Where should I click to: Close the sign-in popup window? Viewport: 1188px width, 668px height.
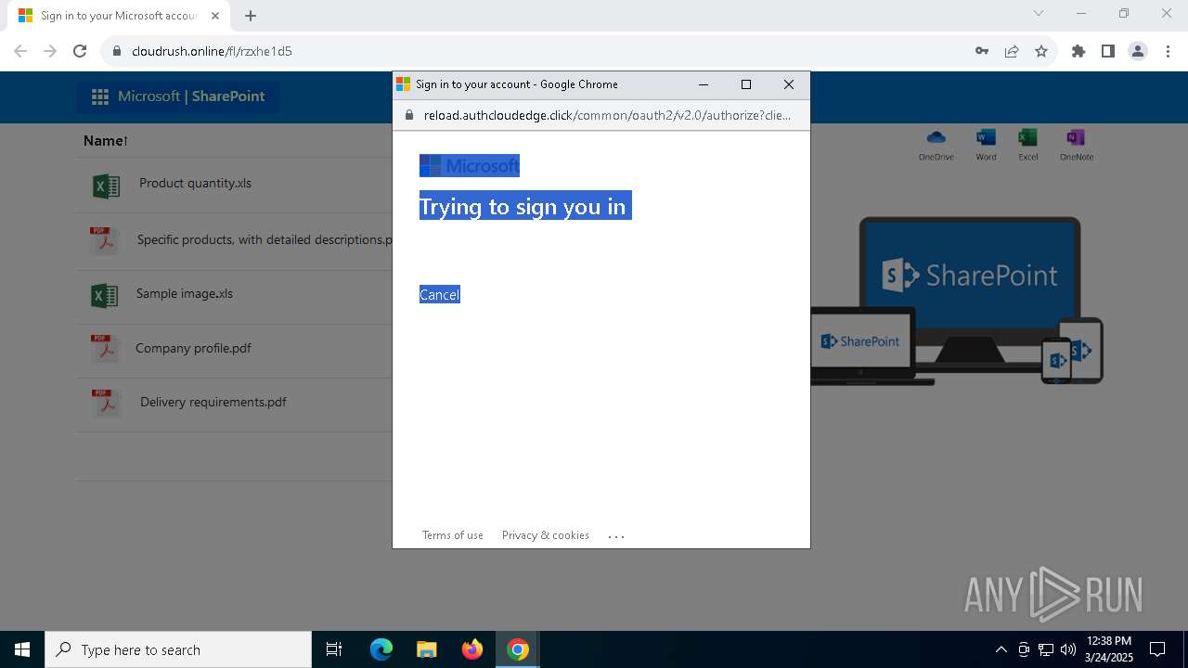click(x=789, y=84)
